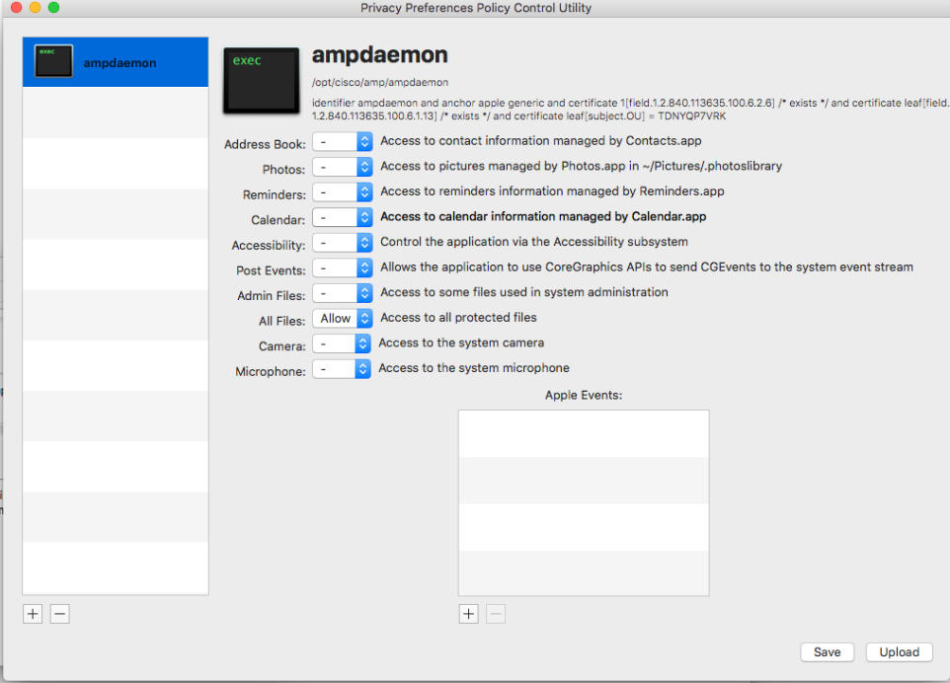950x683 pixels.
Task: Click the green zoom window button
Action: [x=54, y=7]
